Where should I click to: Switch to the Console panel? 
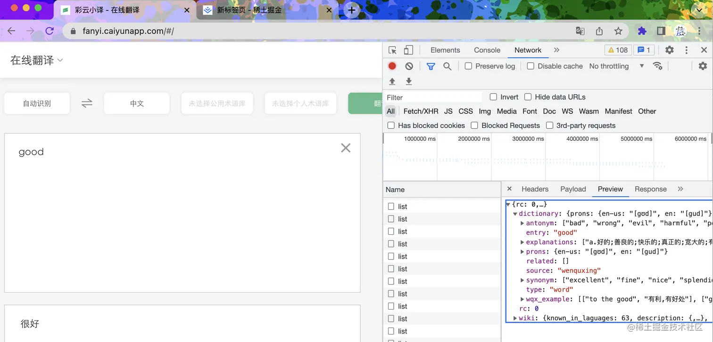click(487, 50)
